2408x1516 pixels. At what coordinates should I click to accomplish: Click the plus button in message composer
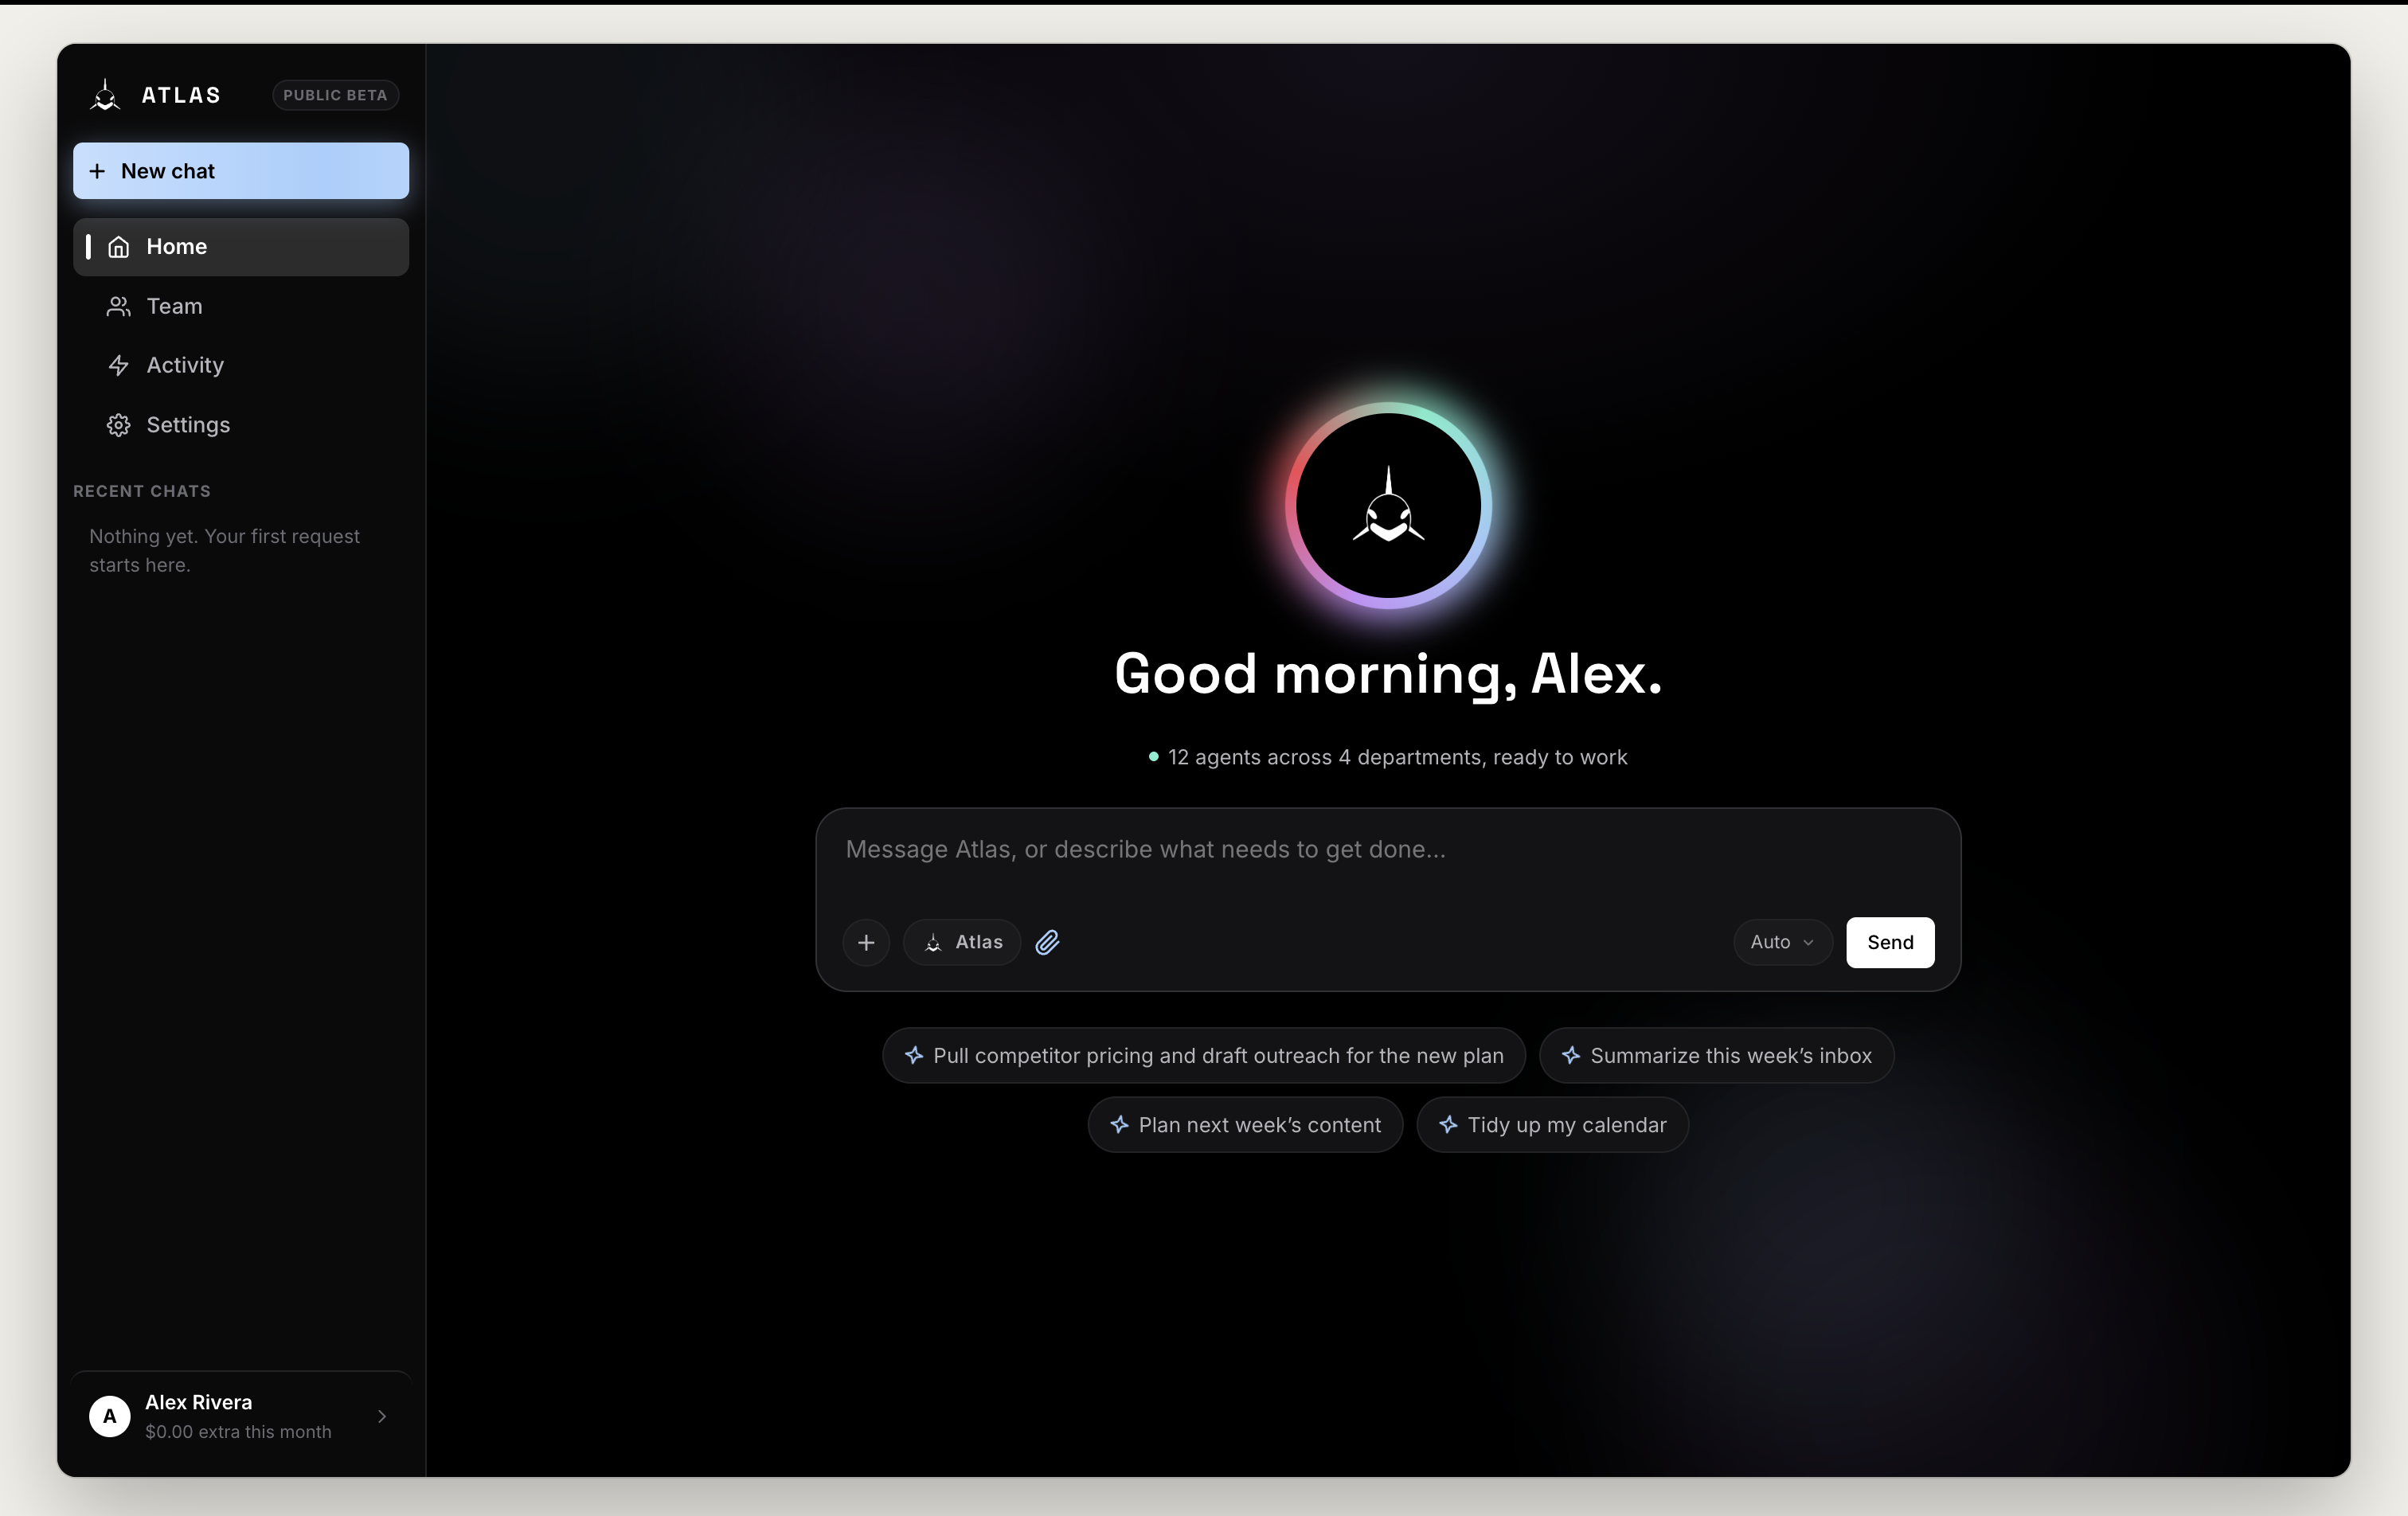coord(866,942)
